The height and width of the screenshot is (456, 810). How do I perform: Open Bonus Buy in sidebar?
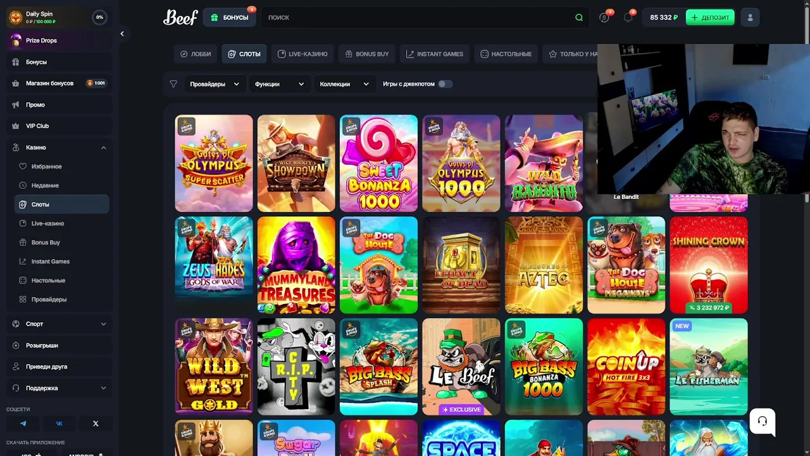coord(61,243)
